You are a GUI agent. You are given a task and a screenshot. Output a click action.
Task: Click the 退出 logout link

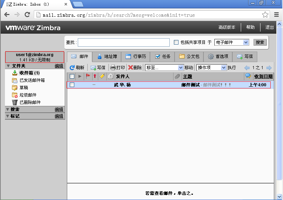pyautogui.click(x=270, y=27)
